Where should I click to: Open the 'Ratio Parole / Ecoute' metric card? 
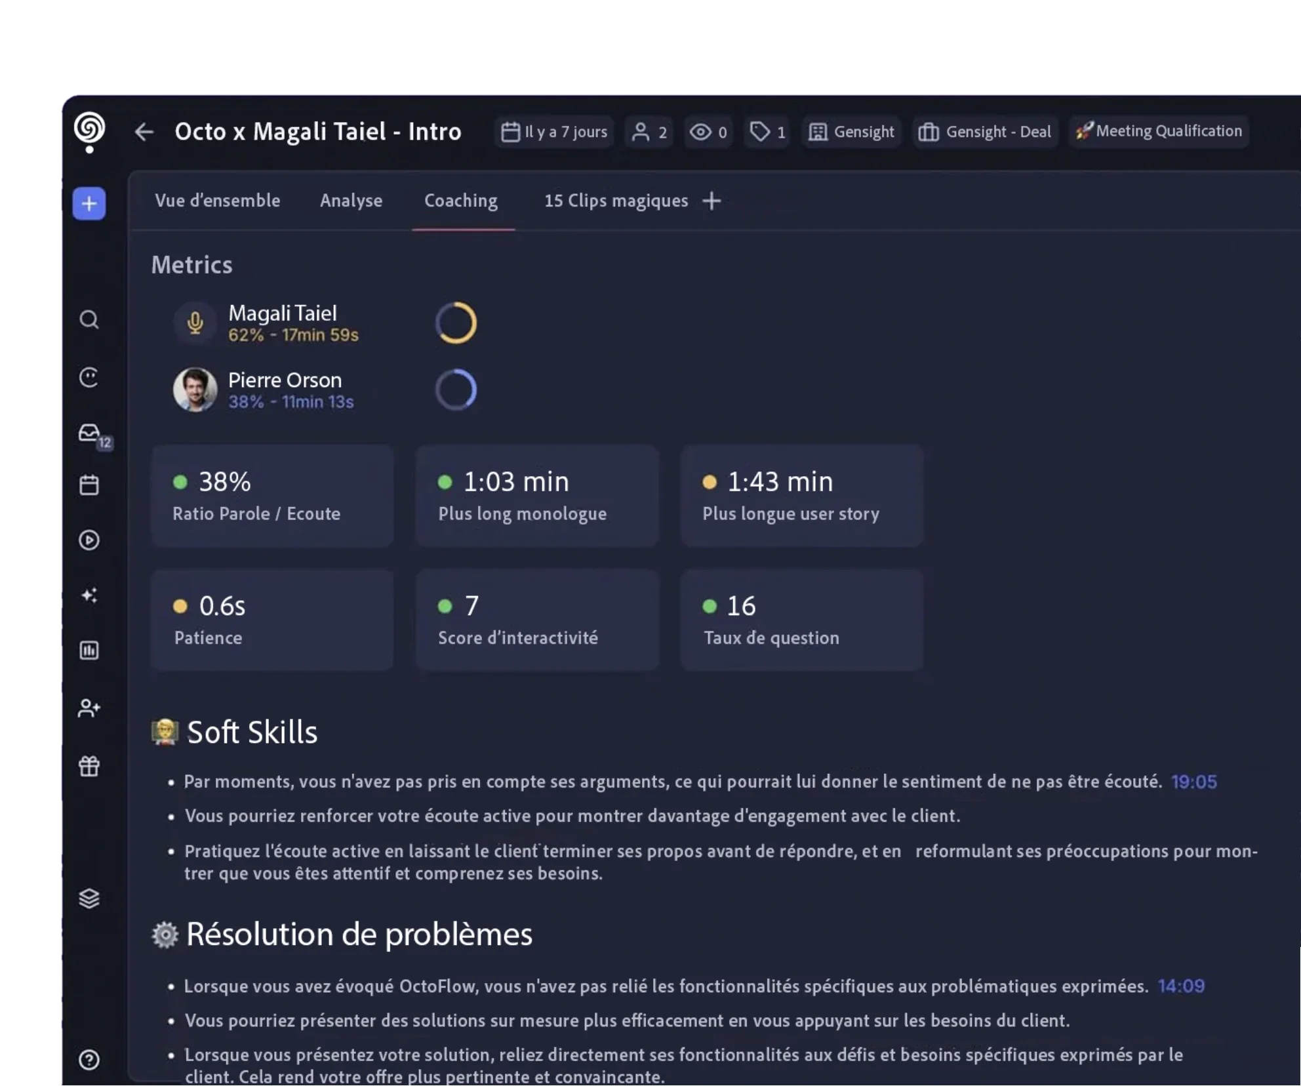pyautogui.click(x=272, y=496)
